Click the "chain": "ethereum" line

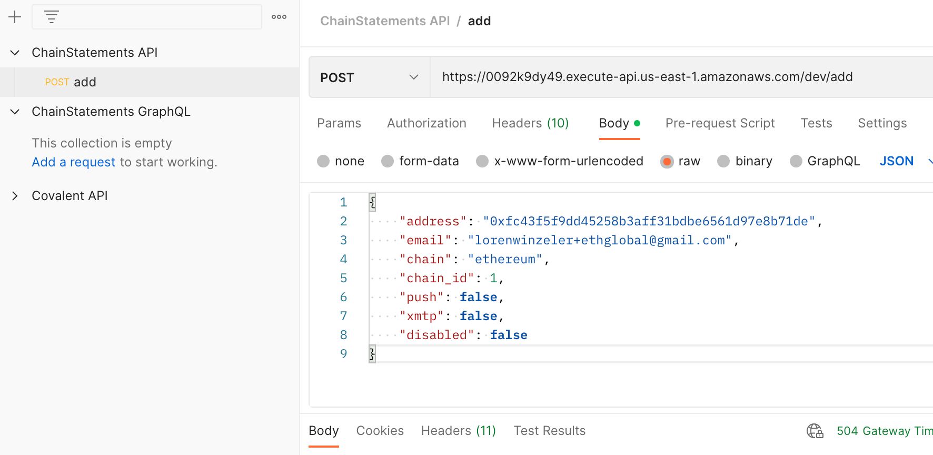click(x=474, y=259)
